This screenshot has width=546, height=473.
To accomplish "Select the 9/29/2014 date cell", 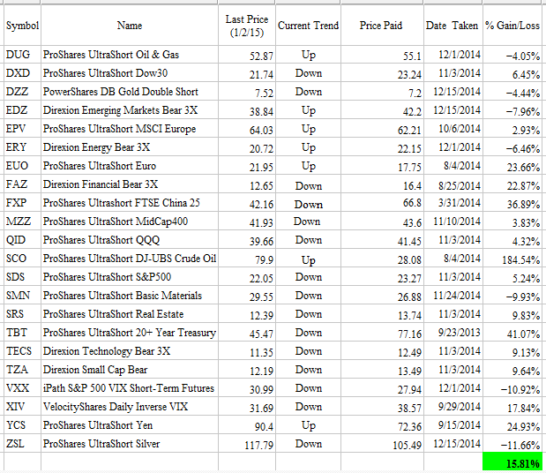I will pos(453,407).
